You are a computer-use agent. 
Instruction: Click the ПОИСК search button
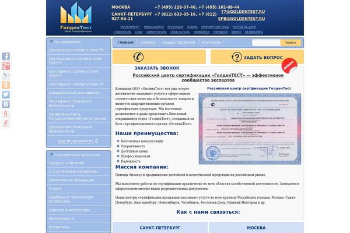[x=290, y=43]
